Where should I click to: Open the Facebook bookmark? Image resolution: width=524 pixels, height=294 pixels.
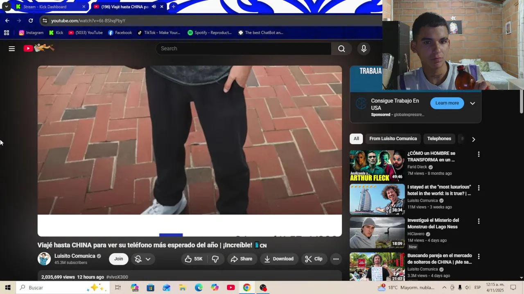pyautogui.click(x=120, y=33)
